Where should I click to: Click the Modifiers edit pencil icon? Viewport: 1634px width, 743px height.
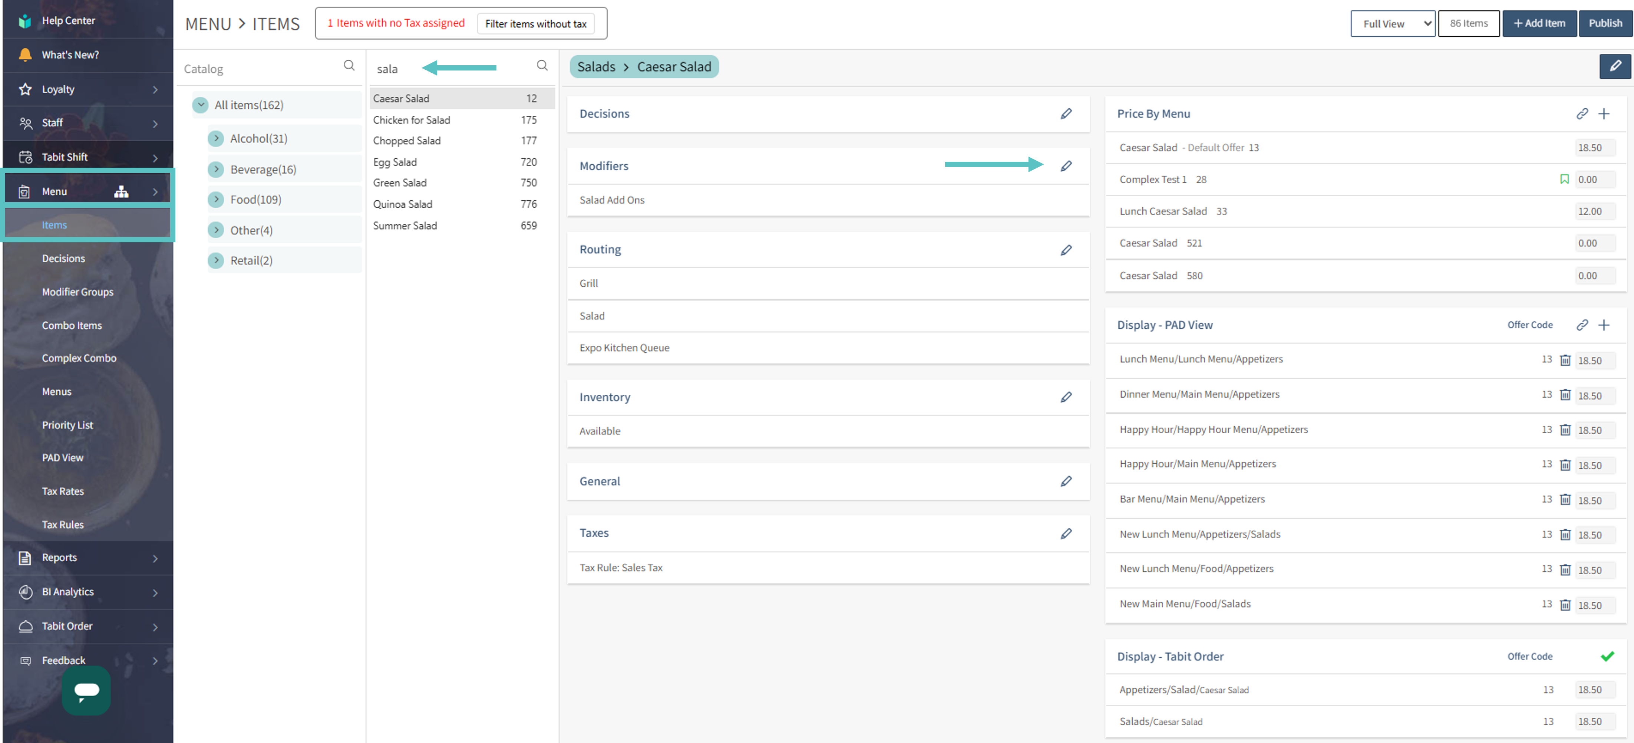pyautogui.click(x=1066, y=166)
